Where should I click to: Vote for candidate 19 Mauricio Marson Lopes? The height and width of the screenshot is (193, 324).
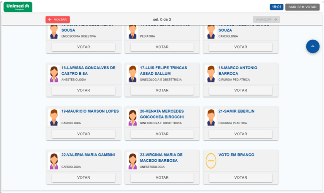(84, 134)
